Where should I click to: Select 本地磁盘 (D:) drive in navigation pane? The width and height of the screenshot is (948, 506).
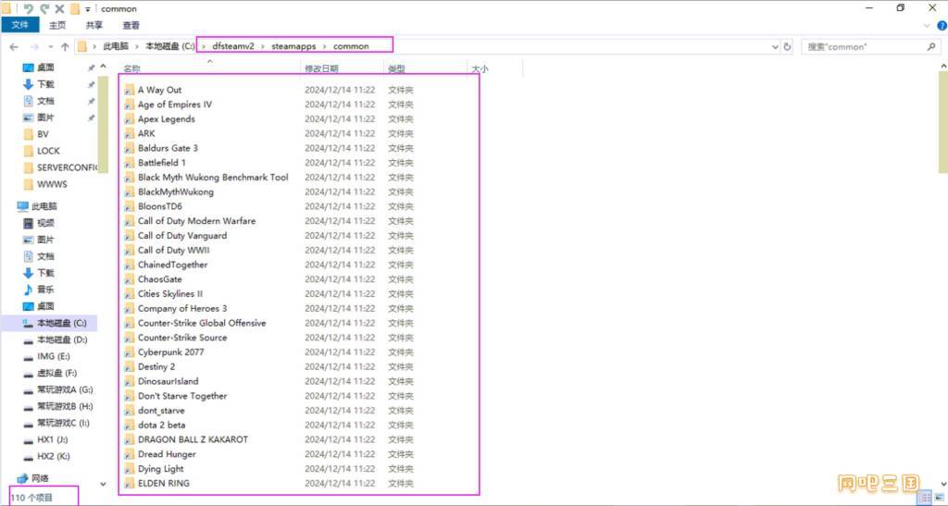[x=62, y=339]
